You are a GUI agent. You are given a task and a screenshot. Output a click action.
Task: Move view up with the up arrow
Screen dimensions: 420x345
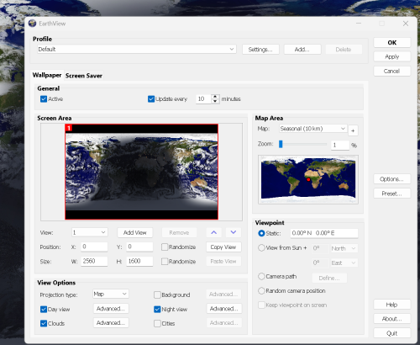click(214, 232)
